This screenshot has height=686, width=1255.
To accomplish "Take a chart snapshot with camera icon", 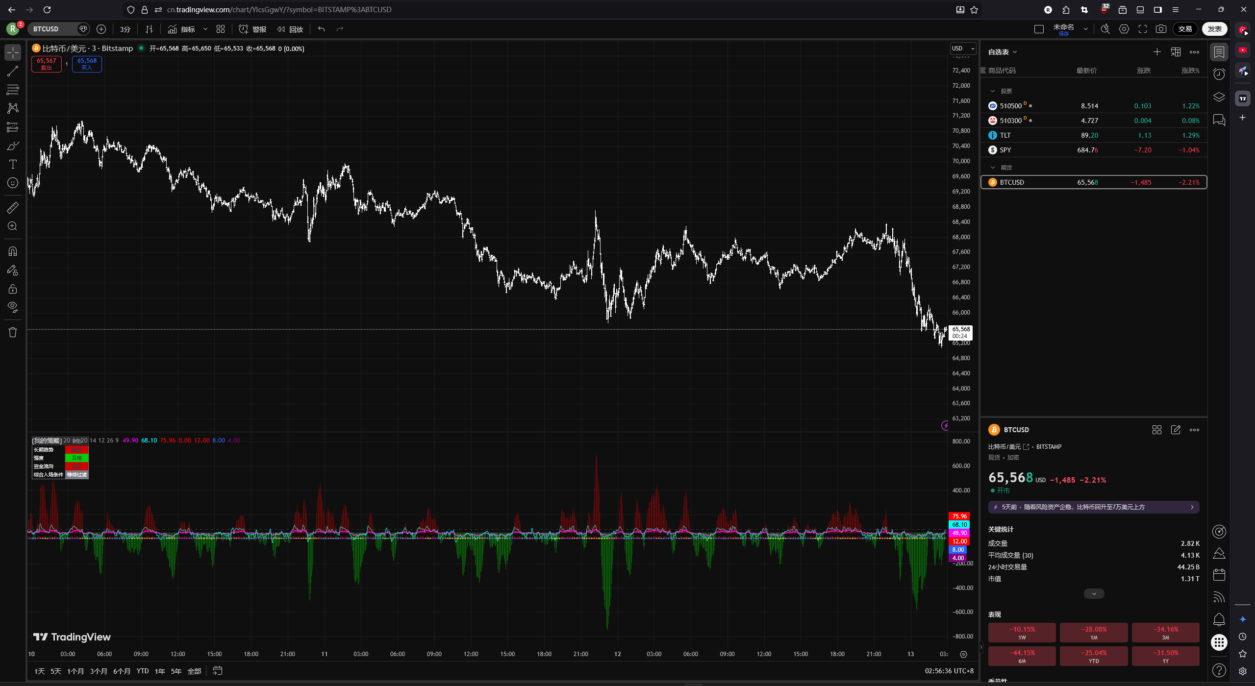I will [x=1161, y=29].
